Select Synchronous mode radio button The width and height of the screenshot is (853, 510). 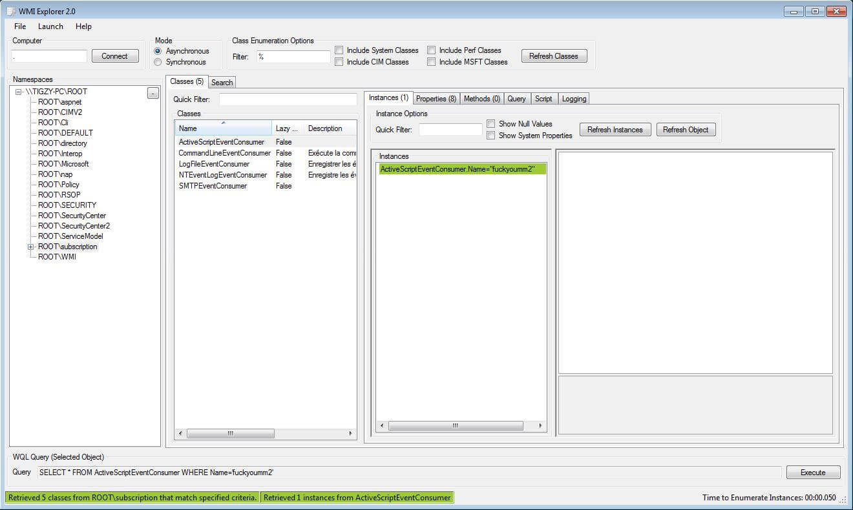pyautogui.click(x=158, y=62)
